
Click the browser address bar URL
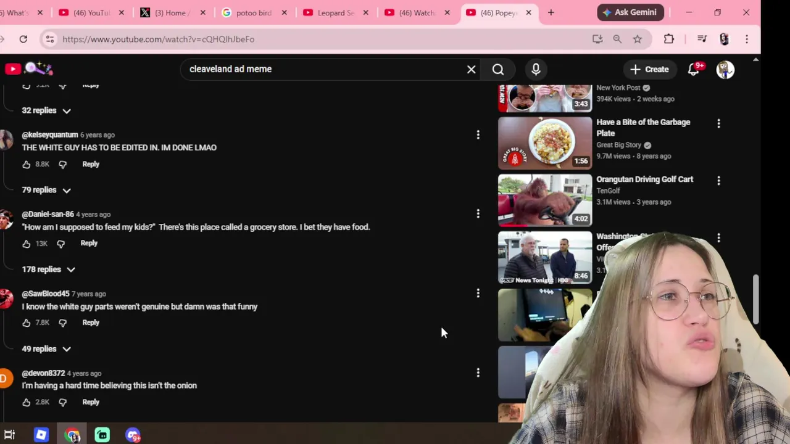click(158, 39)
